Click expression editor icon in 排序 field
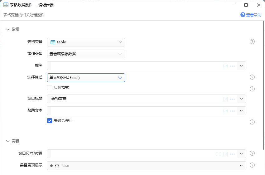Screen dimensions: 265x175 click(x=225, y=66)
